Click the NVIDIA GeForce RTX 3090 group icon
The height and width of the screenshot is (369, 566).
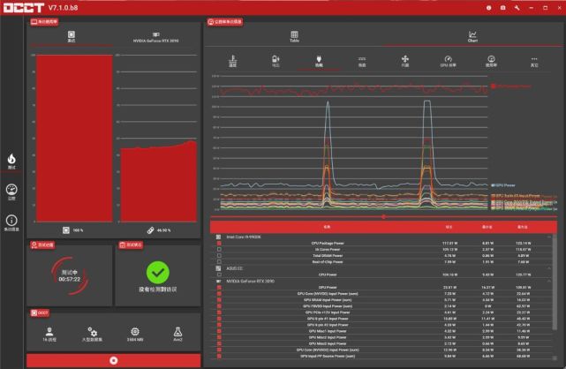point(218,281)
